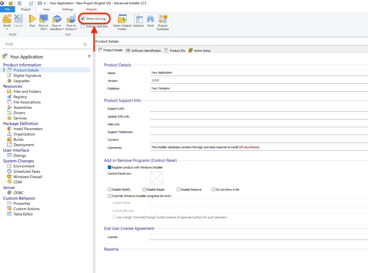368x273 pixels.
Task: Open the Custom Actions page
Action: click(26, 209)
